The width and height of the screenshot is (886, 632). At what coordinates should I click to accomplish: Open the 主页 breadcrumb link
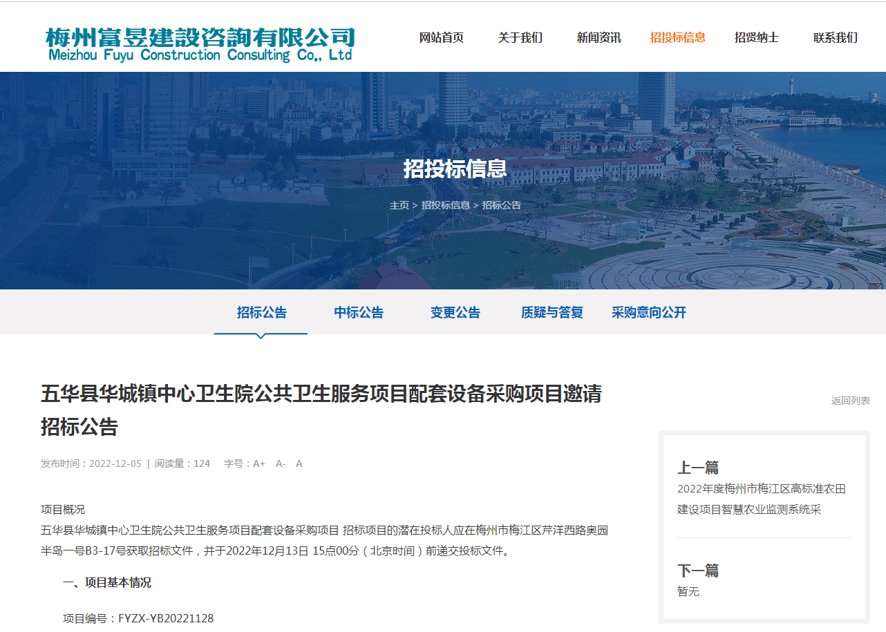[x=399, y=204]
